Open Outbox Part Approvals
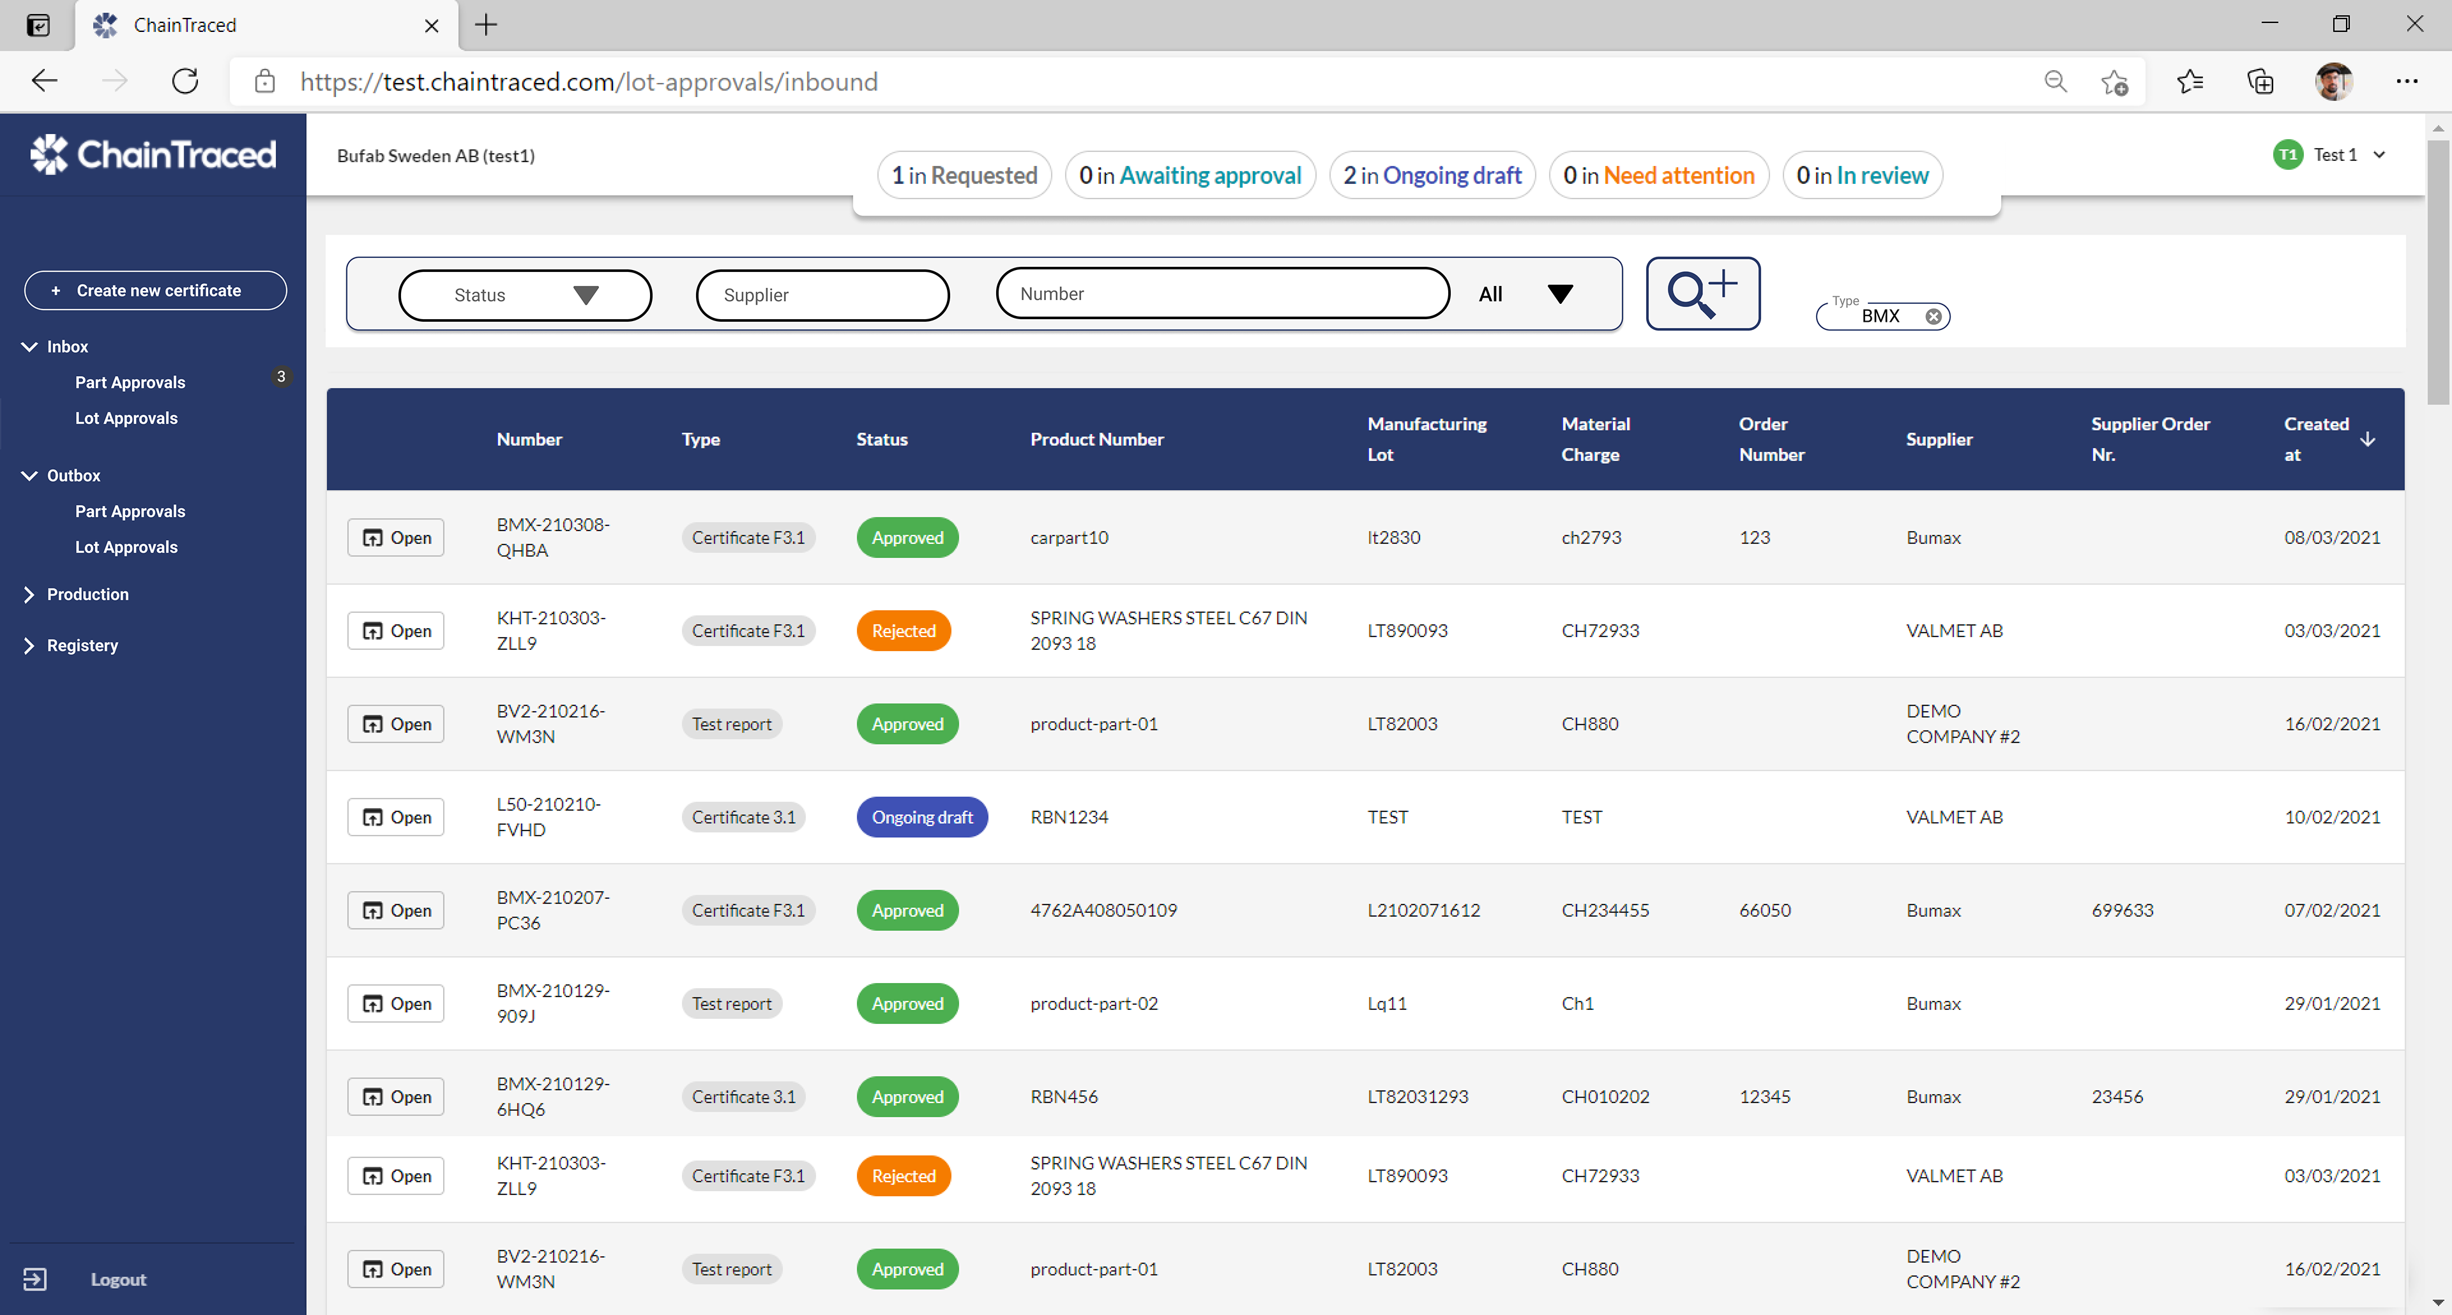 (130, 511)
